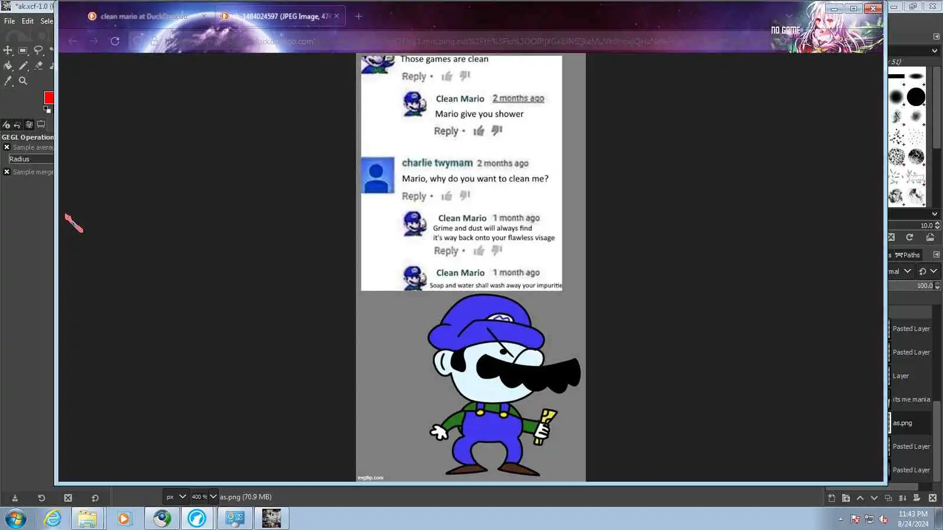
Task: Configure the brushes dock tab menu
Action: pos(937,37)
